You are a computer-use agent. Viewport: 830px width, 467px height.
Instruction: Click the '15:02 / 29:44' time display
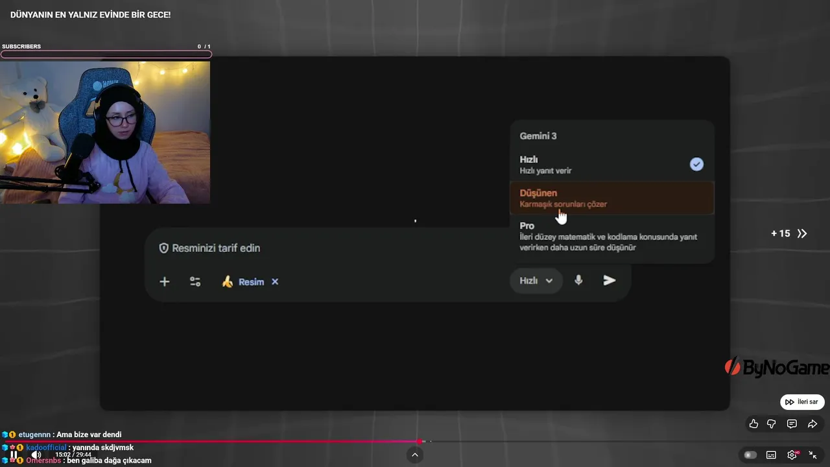73,455
